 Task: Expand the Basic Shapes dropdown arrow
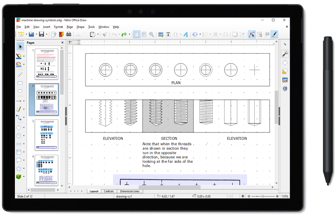pyautogui.click(x=24, y=128)
